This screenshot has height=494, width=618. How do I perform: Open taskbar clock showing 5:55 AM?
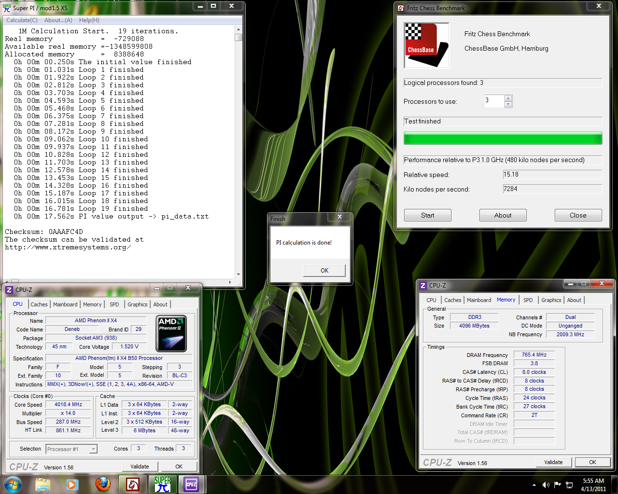coord(593,485)
